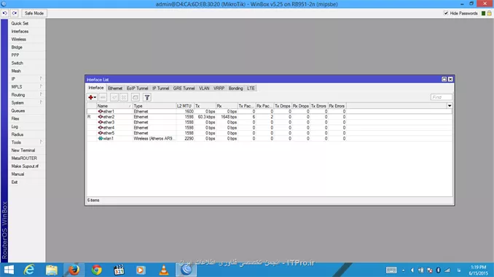Click Make Supout.rif in sidebar
The width and height of the screenshot is (494, 277).
25,166
